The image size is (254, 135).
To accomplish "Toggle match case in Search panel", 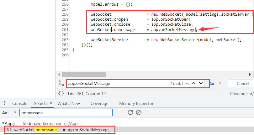I will [5, 113].
